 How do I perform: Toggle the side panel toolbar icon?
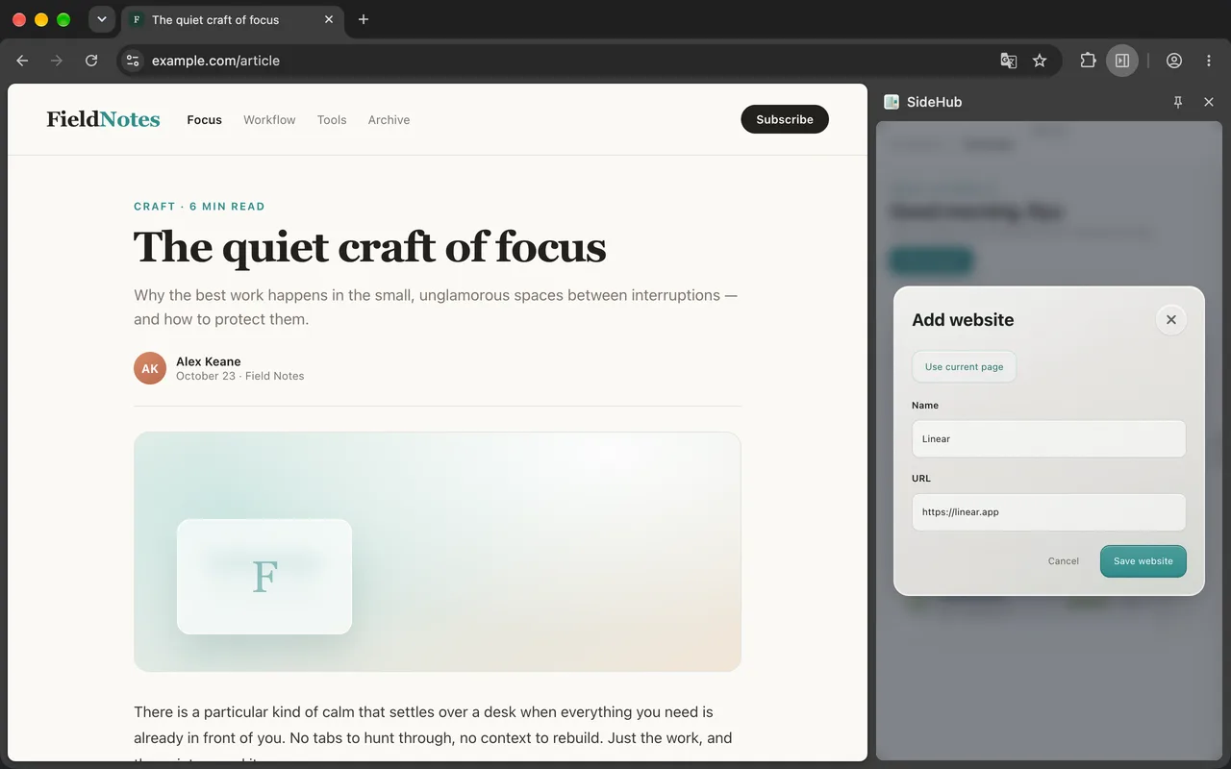pyautogui.click(x=1122, y=61)
